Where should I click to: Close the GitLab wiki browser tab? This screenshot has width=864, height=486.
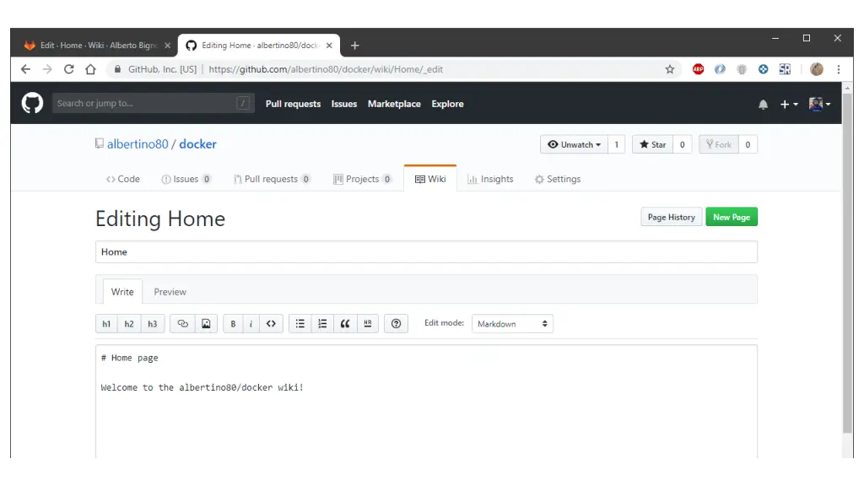pos(168,46)
